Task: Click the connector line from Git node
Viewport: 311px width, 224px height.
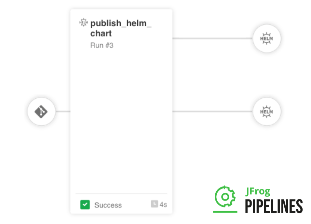Action: pyautogui.click(x=63, y=112)
